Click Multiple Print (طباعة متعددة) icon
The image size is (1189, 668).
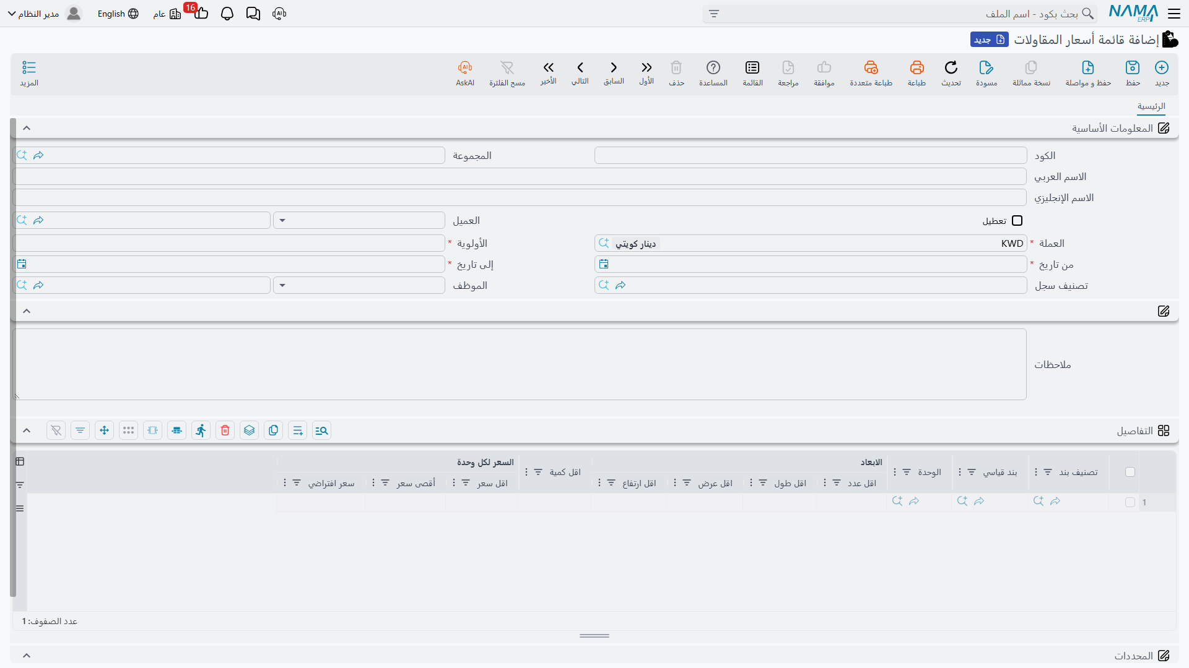[x=871, y=67]
